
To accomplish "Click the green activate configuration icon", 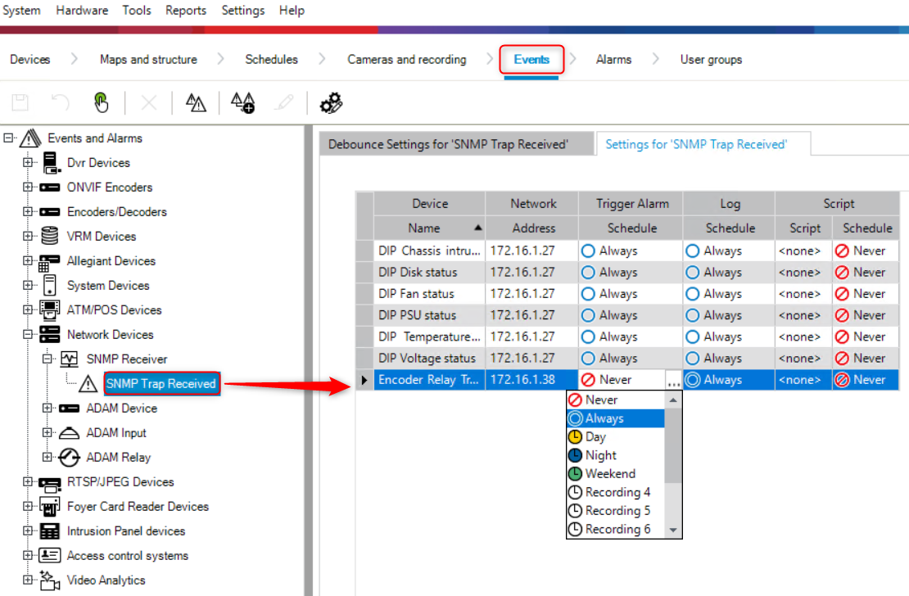I will [101, 102].
